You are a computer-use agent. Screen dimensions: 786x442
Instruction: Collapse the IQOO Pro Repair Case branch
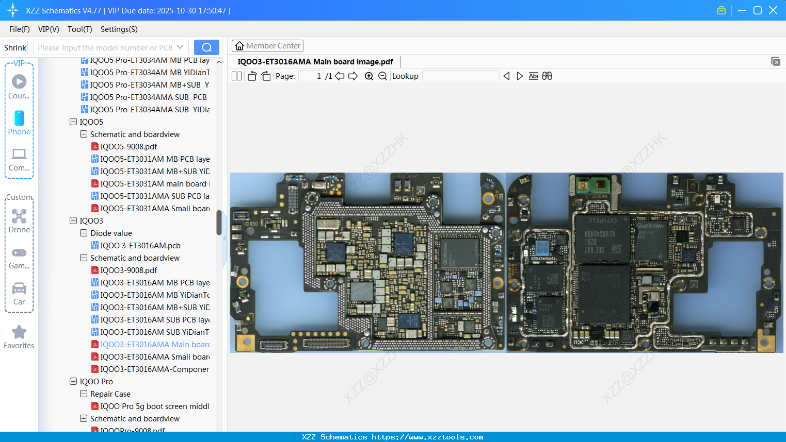(x=83, y=394)
